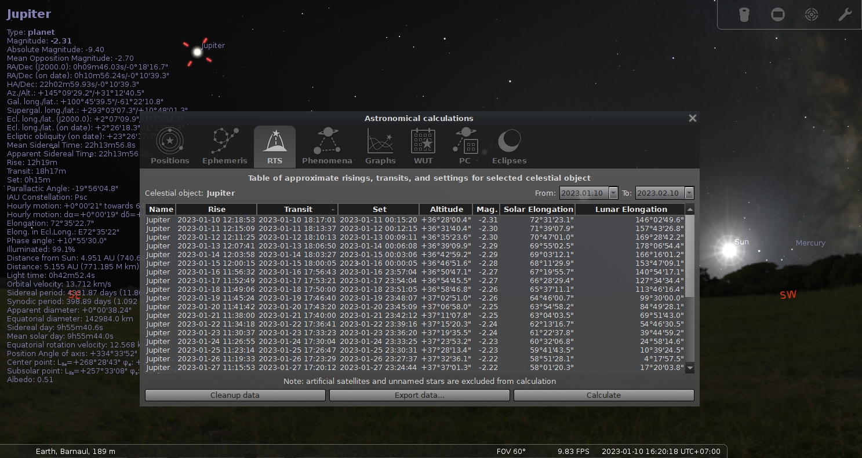Select Jupiter marker in the sky view
The height and width of the screenshot is (458, 862).
pyautogui.click(x=197, y=53)
